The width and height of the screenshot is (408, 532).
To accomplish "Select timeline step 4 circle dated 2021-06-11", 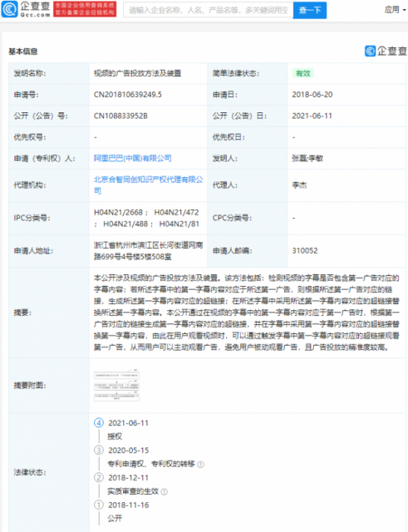I will pos(99,423).
